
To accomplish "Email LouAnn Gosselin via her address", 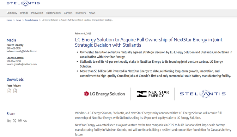I will click(21, 64).
